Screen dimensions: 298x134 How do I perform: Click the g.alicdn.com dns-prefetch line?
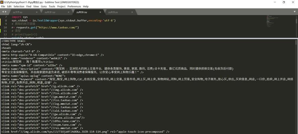41,86
